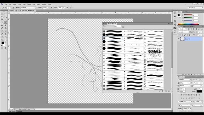Image resolution: width=204 pixels, height=115 pixels.
Task: Select the Crop tool
Action: [2, 19]
